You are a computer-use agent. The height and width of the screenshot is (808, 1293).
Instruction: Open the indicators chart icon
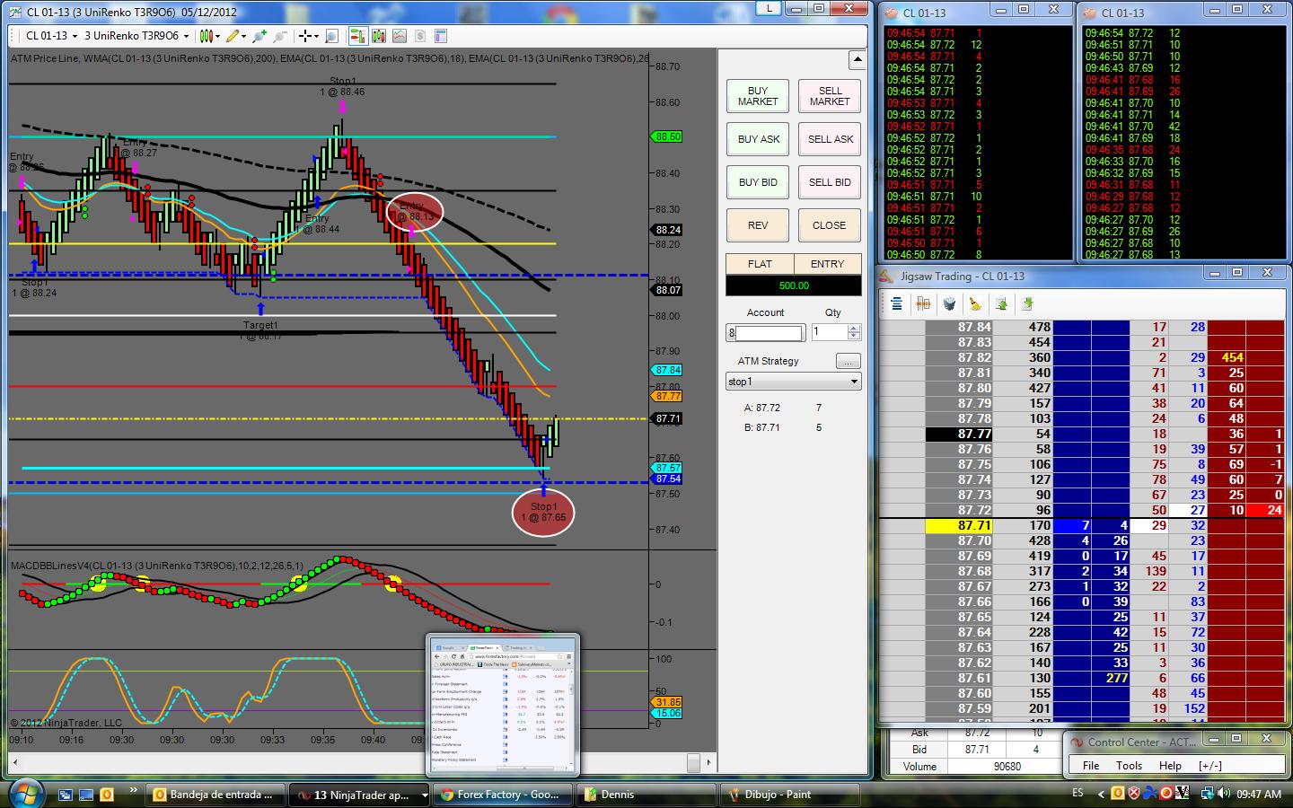click(x=399, y=36)
